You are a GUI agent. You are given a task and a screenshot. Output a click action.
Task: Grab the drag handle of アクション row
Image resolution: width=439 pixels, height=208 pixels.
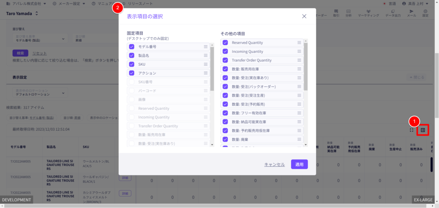click(206, 73)
